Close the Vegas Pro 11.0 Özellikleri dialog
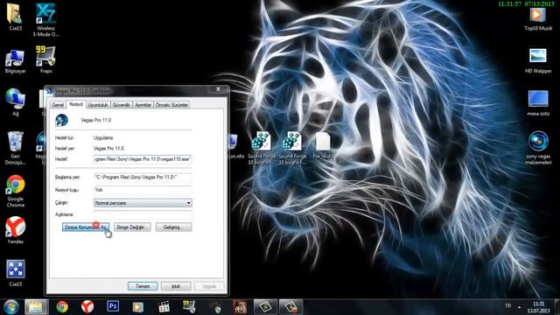 tap(218, 89)
